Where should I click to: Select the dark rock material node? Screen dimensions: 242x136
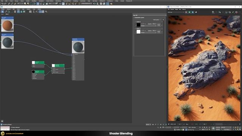coord(8,41)
